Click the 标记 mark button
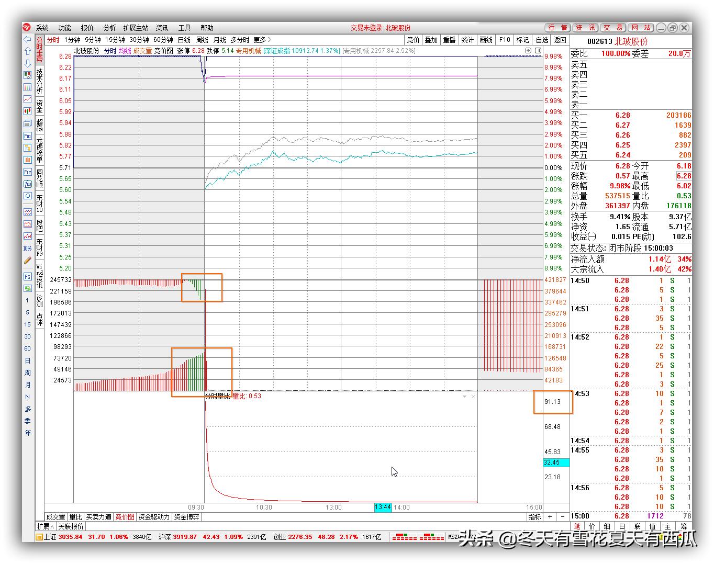714x564 pixels. click(522, 40)
